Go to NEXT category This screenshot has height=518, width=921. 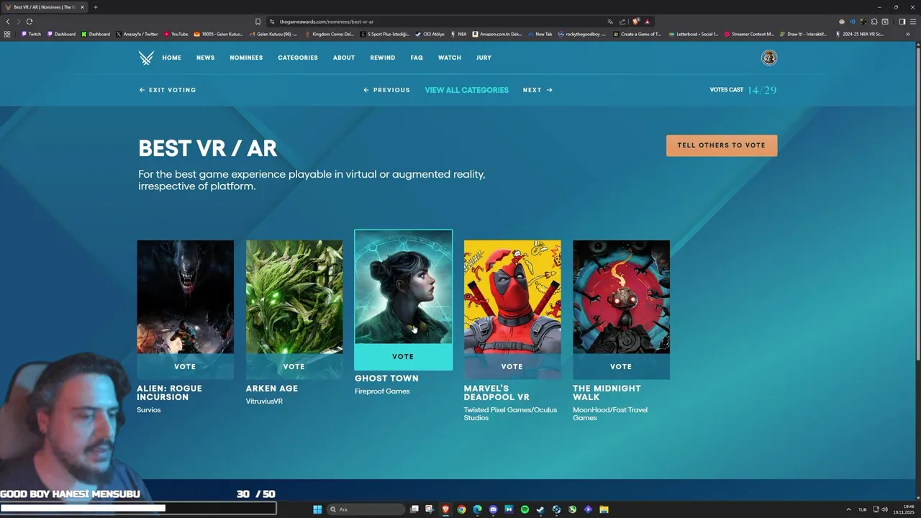click(x=537, y=90)
